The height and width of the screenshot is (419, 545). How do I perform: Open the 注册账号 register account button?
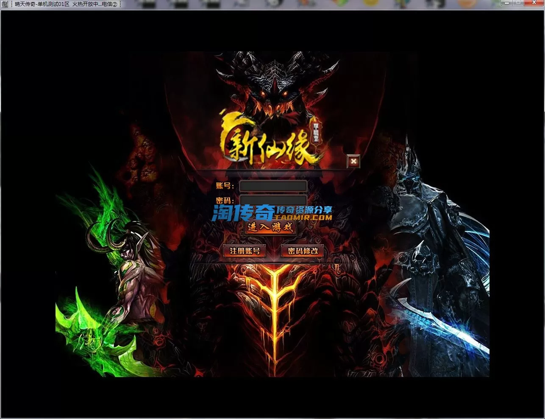point(245,251)
